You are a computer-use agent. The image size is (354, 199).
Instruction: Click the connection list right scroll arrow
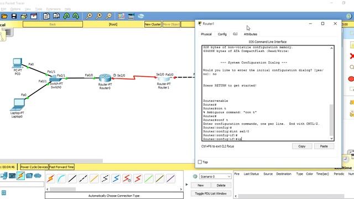(181, 189)
